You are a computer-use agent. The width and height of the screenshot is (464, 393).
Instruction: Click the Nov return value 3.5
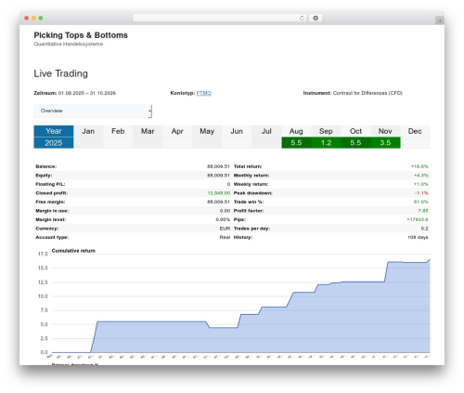coord(385,143)
